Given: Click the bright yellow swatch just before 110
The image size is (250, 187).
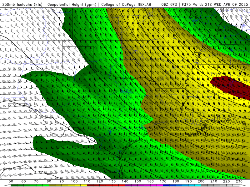Looking at the screenshot, I should point(84,185).
